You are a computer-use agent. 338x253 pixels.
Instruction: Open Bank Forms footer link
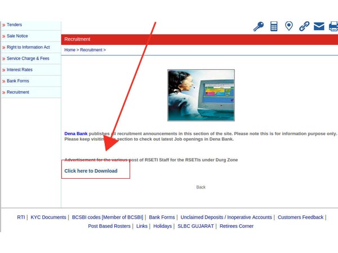(162, 217)
